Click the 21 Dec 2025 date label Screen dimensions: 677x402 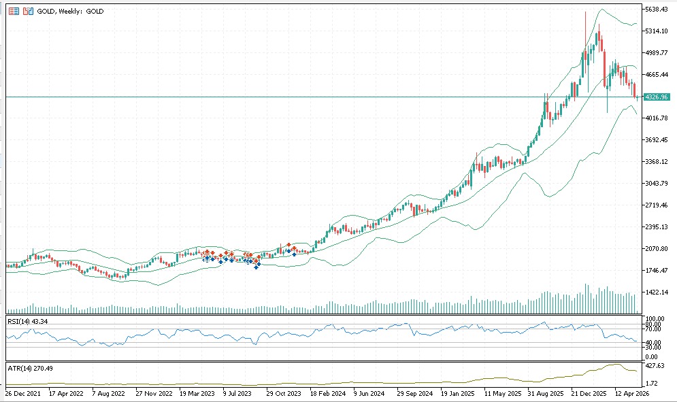pos(589,393)
